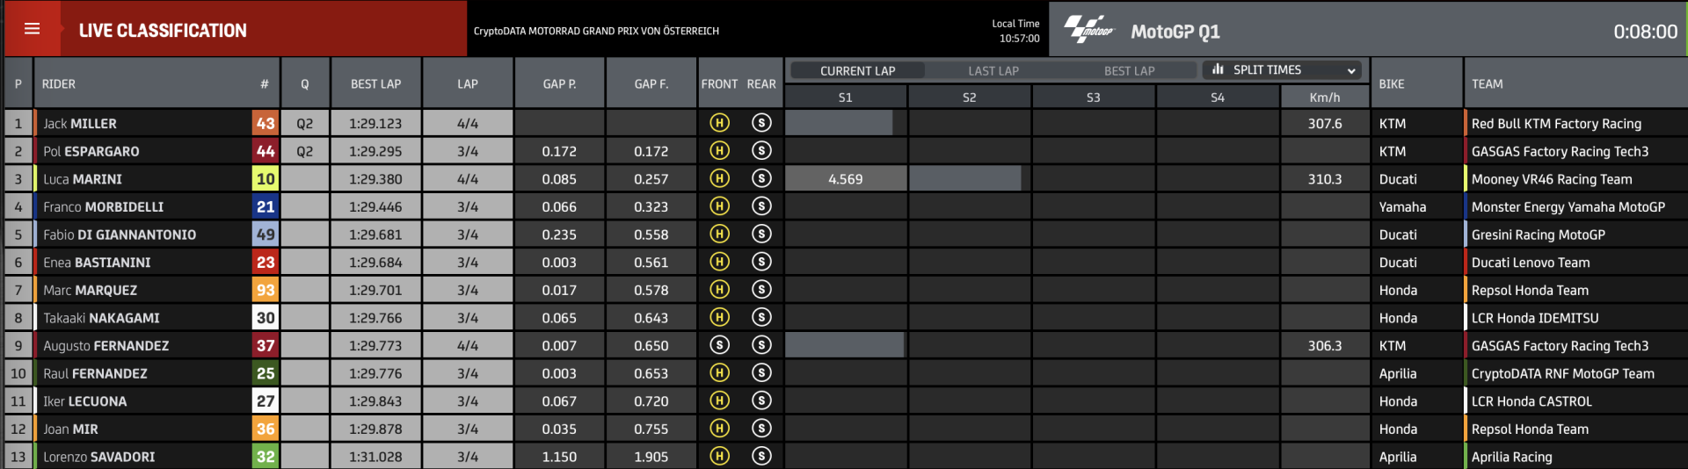Click Joan Mir's rear tyre S icon
This screenshot has height=469, width=1688.
click(x=761, y=429)
